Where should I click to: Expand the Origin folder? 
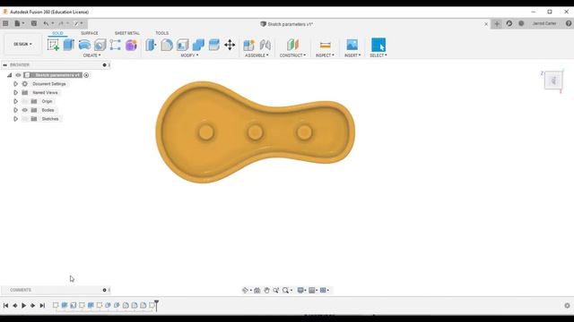15,101
